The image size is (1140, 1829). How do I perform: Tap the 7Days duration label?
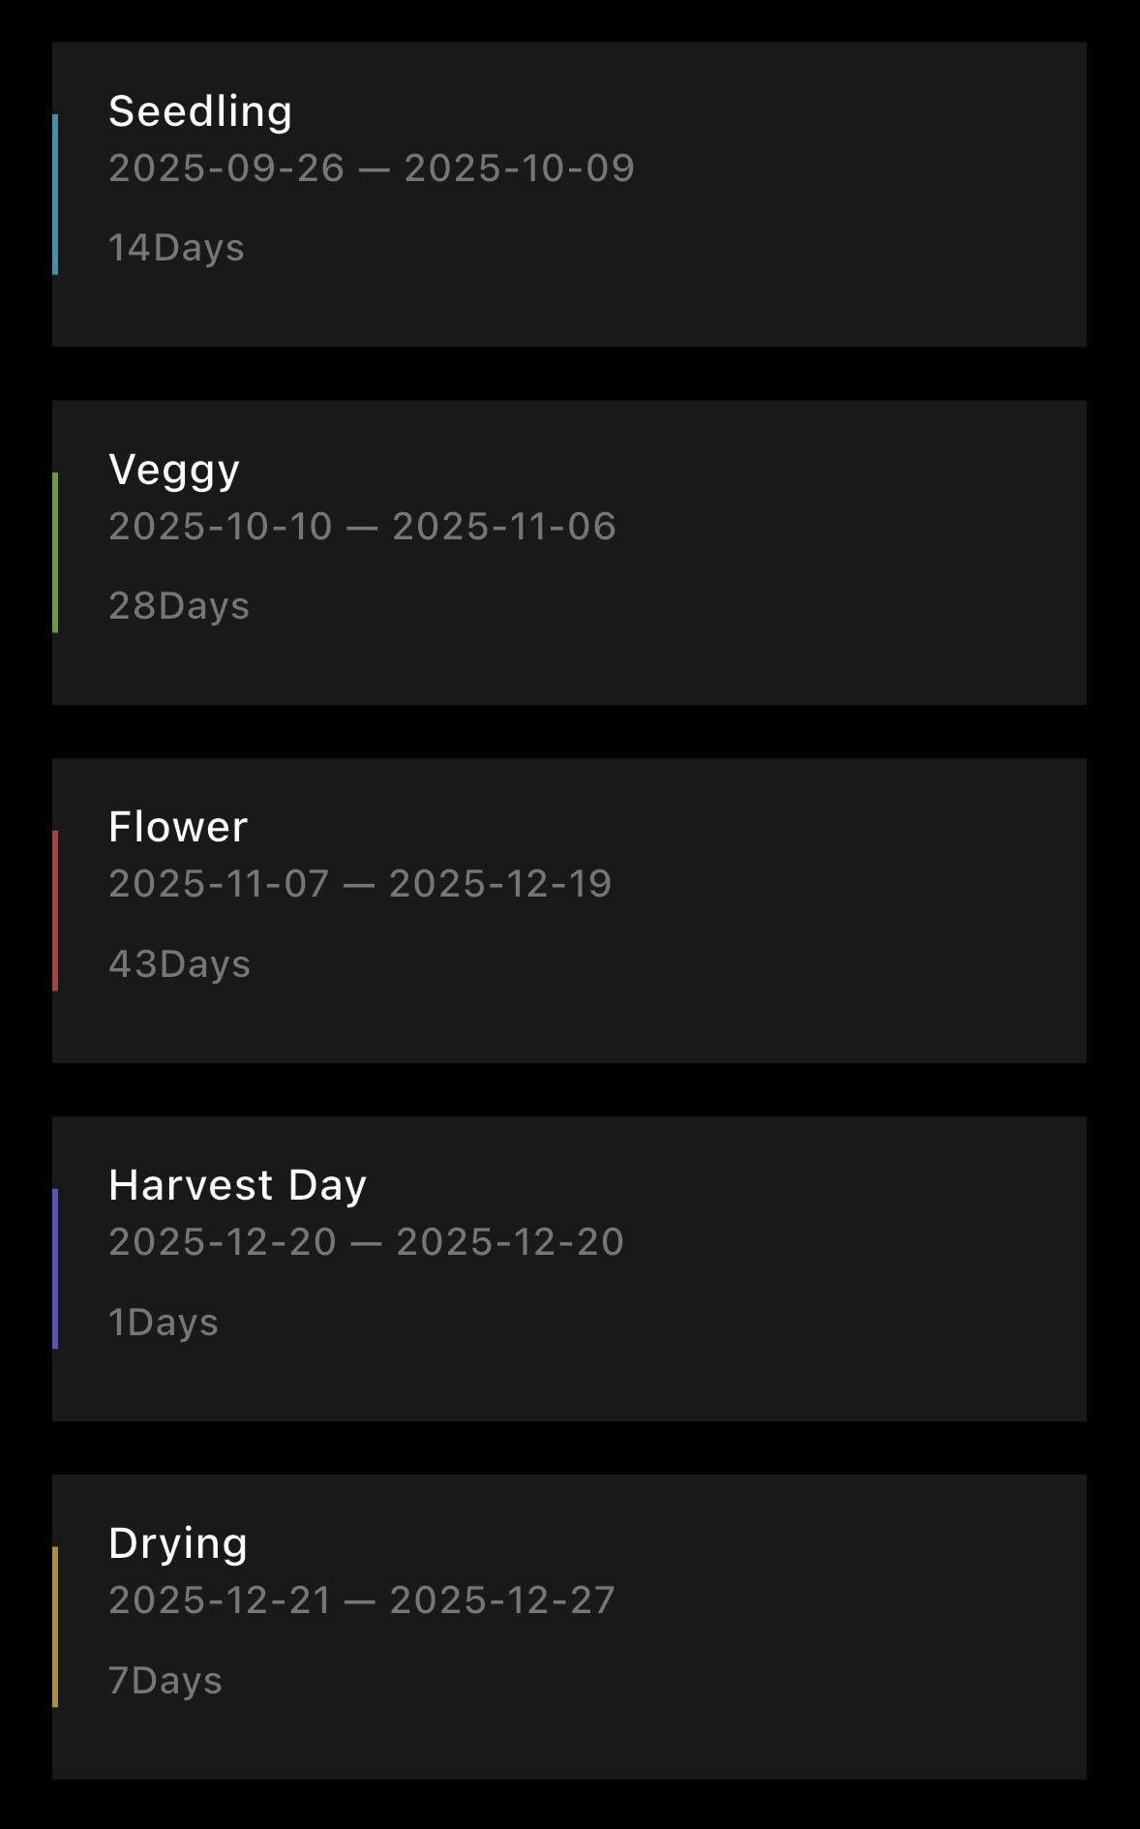pyautogui.click(x=165, y=1681)
